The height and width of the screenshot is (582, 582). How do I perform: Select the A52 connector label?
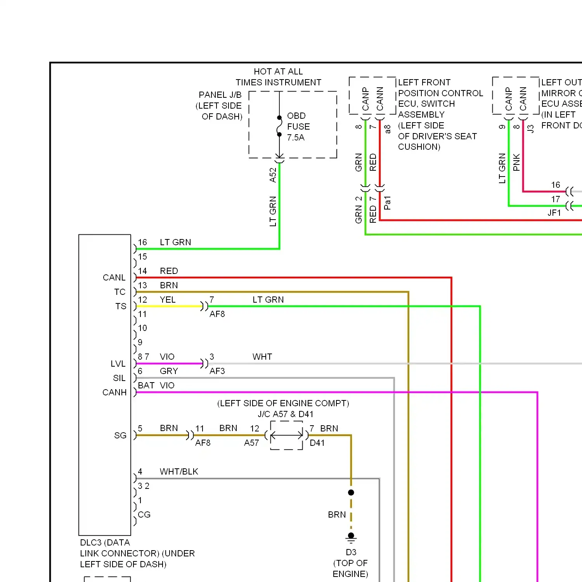click(273, 175)
